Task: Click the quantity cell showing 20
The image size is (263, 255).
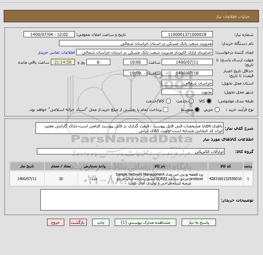Action: (61, 179)
